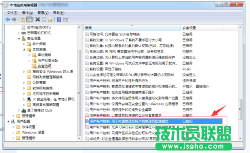Click policy icon beside 系统设置: 可选子系统
250x153 pixels.
click(x=87, y=69)
